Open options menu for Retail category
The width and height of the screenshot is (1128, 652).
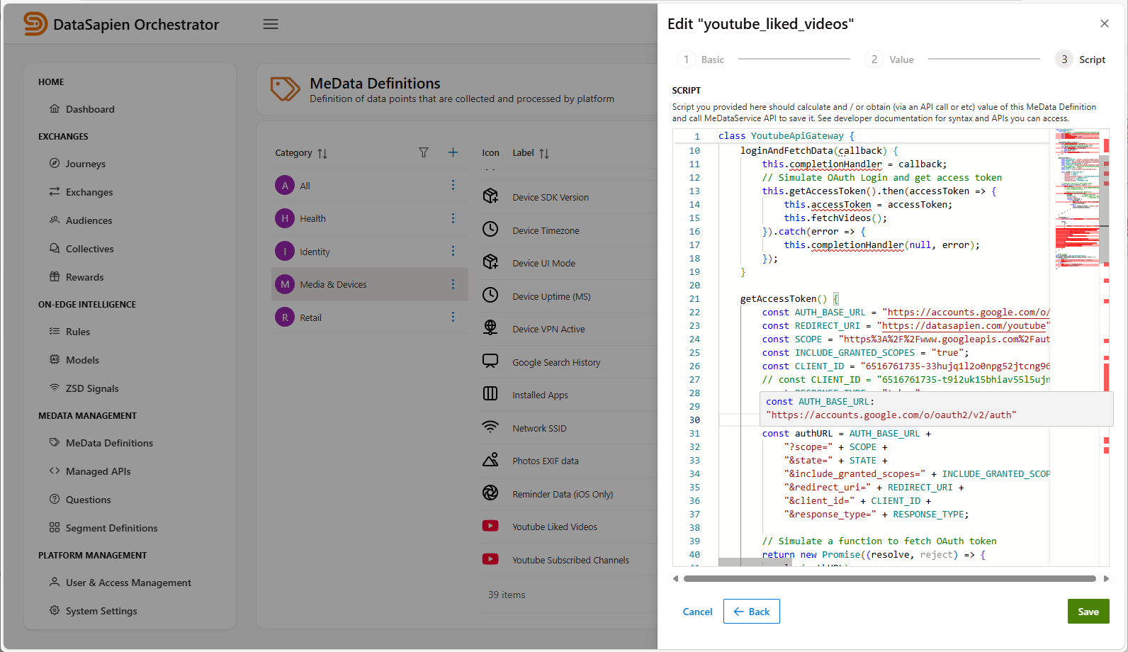pyautogui.click(x=453, y=317)
